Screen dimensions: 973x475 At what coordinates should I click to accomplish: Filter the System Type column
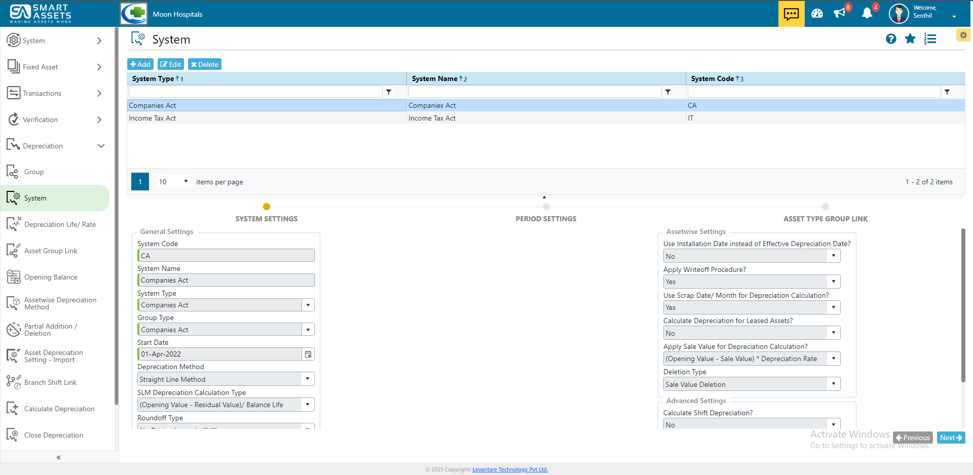click(389, 92)
